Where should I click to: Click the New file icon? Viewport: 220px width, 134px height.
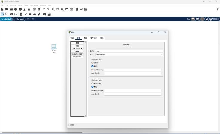2,9
